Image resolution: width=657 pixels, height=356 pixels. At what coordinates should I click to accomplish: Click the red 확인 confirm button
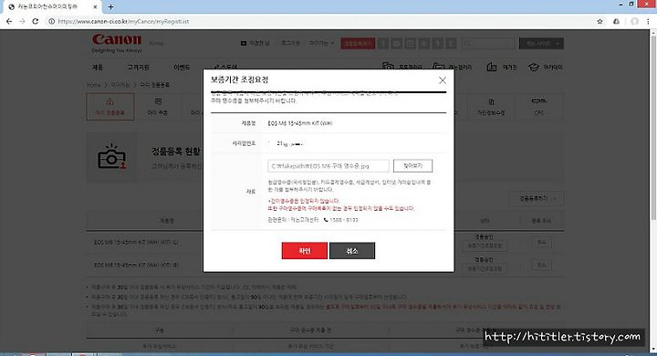pyautogui.click(x=304, y=251)
